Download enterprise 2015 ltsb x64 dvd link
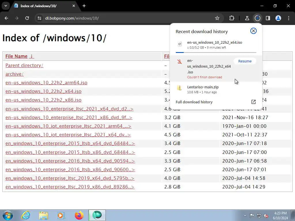295x221 pixels. pyautogui.click(x=70, y=143)
